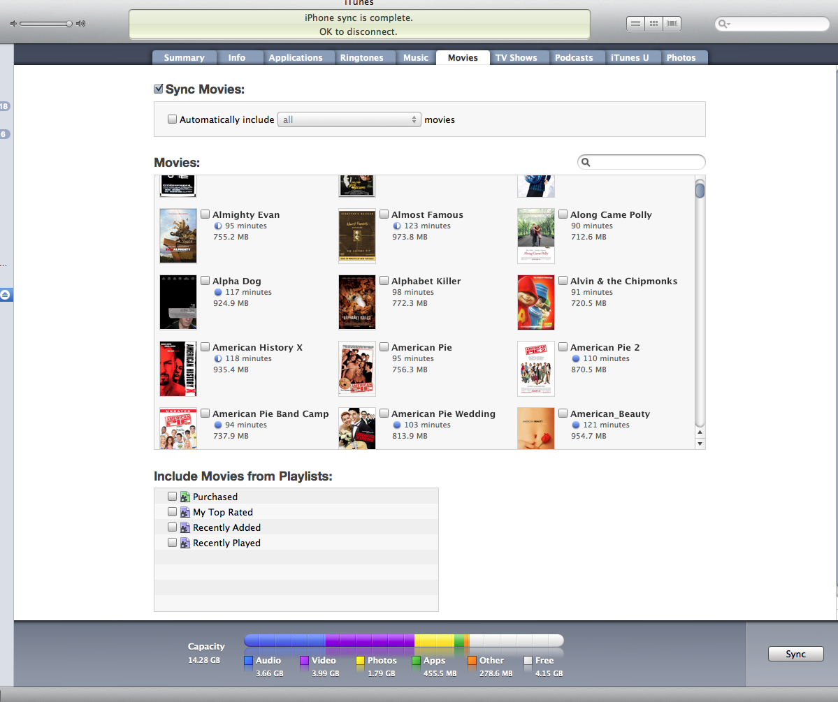Check the Recently Added playlist checkbox
The height and width of the screenshot is (702, 838).
(x=172, y=527)
